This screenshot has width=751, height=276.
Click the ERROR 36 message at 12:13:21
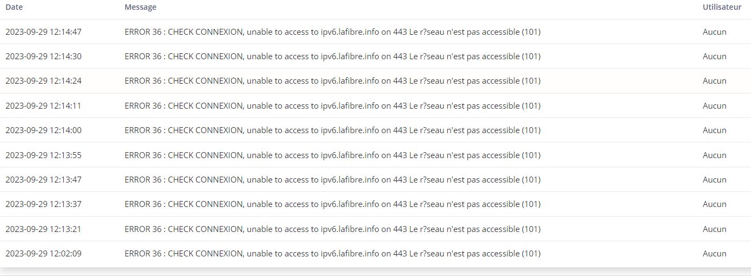point(333,229)
